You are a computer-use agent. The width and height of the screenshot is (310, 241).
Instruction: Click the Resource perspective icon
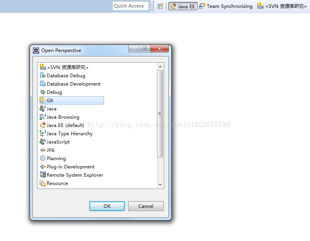pos(43,183)
